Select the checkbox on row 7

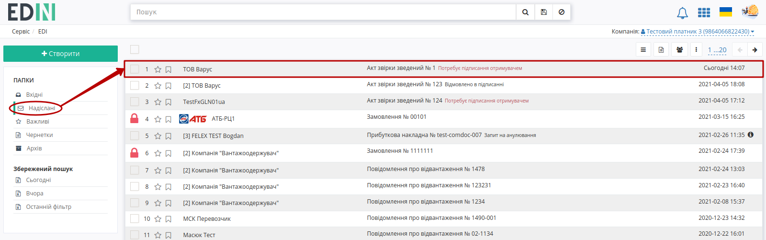point(135,170)
